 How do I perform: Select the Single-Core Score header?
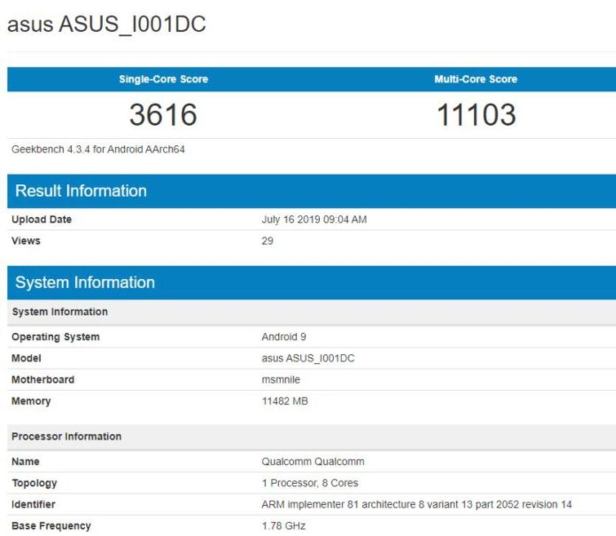tap(163, 79)
